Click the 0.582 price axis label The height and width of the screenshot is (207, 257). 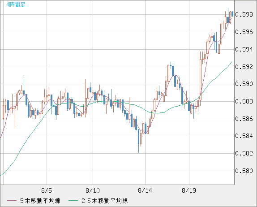pyautogui.click(x=244, y=153)
